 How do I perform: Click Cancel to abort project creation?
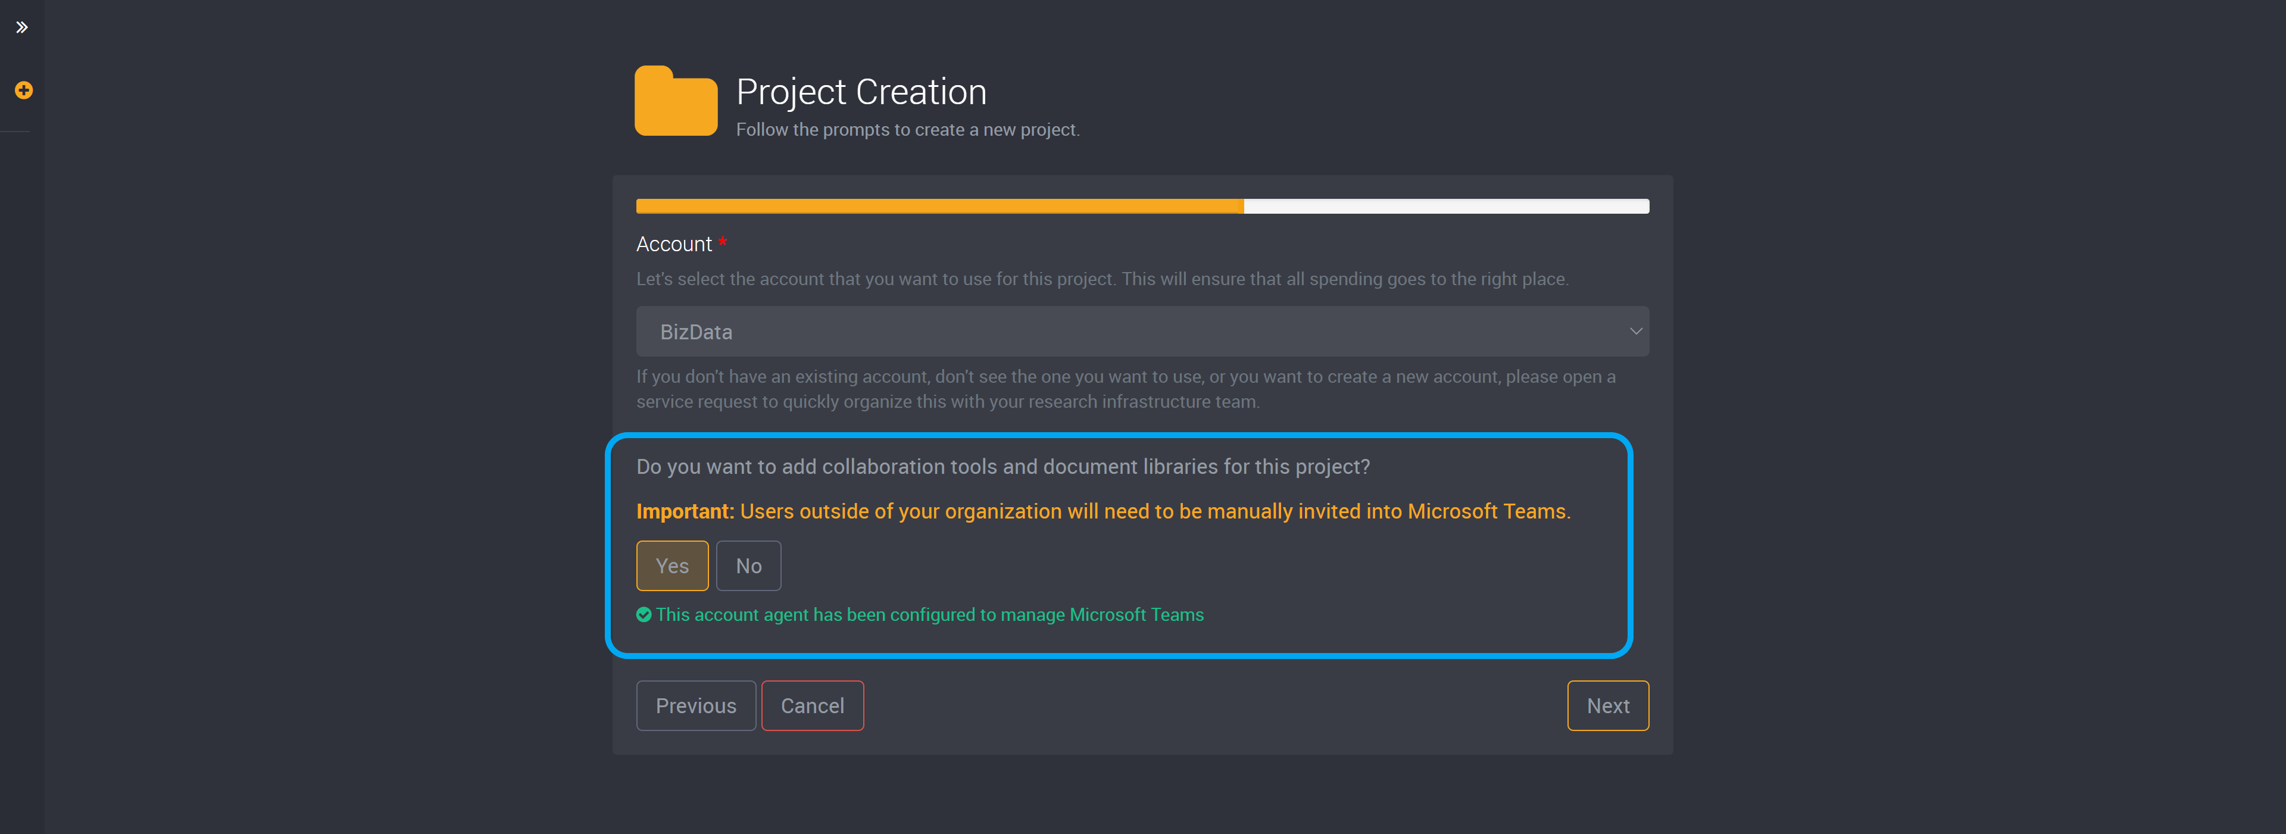tap(812, 705)
